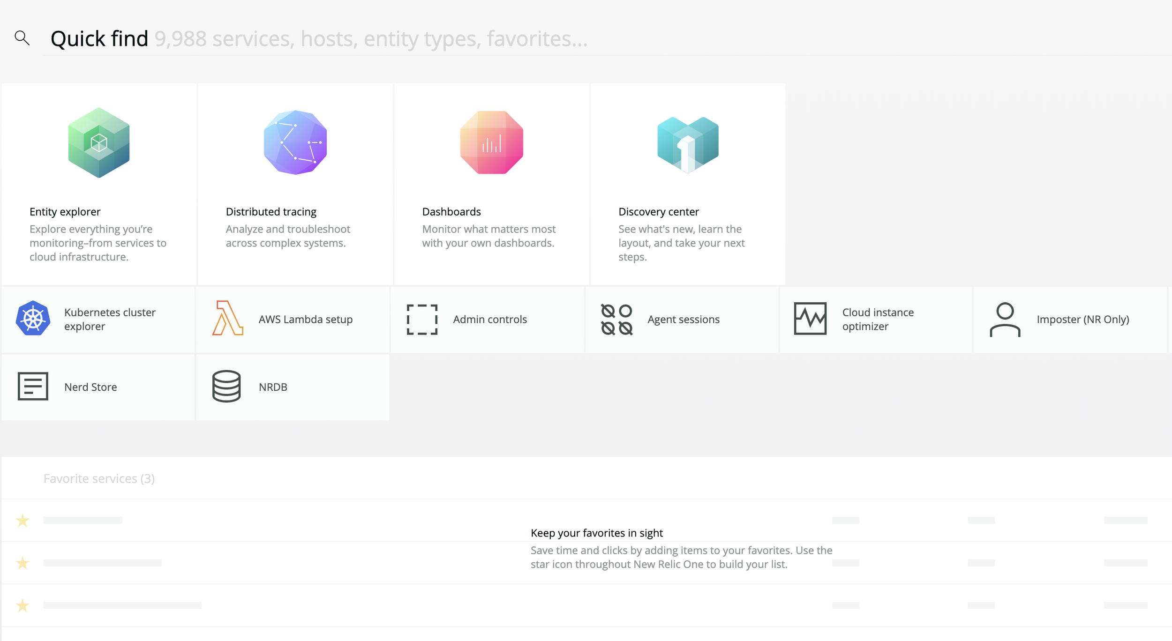Open Imposter (NR Only) label

tap(1083, 320)
